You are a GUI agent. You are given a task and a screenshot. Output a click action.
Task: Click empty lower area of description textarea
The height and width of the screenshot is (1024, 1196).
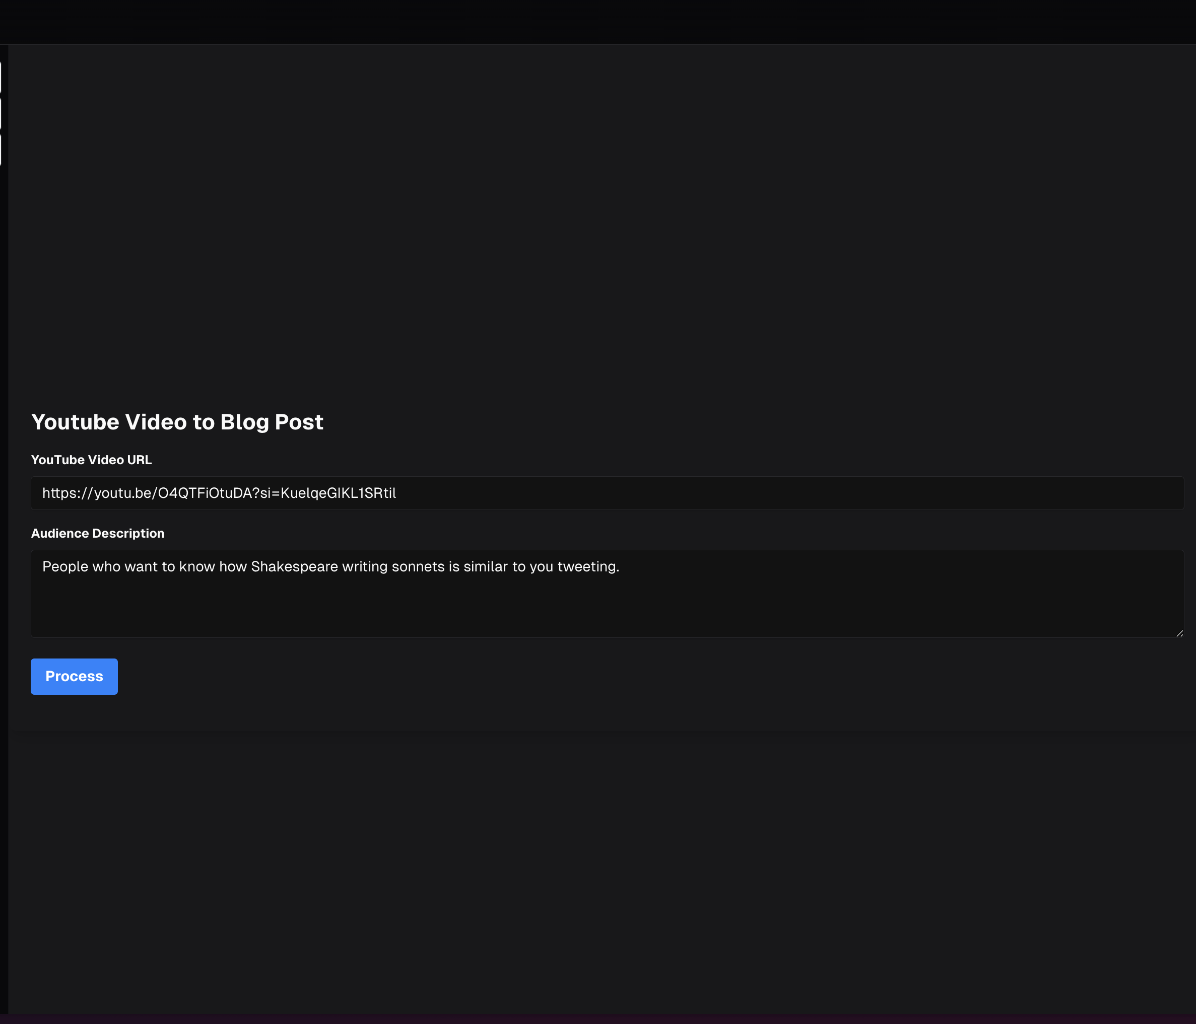[606, 614]
